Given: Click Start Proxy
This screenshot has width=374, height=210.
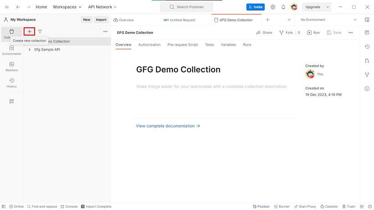Looking at the screenshot, I should pyautogui.click(x=305, y=206).
